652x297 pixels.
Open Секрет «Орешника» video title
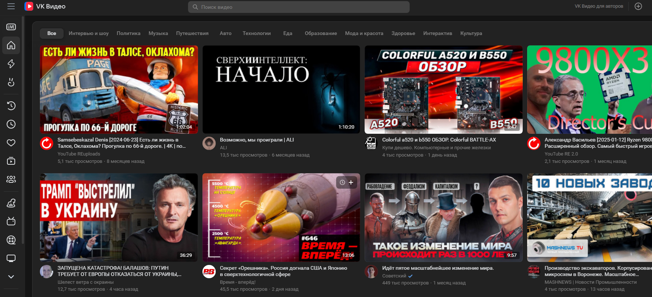click(283, 271)
